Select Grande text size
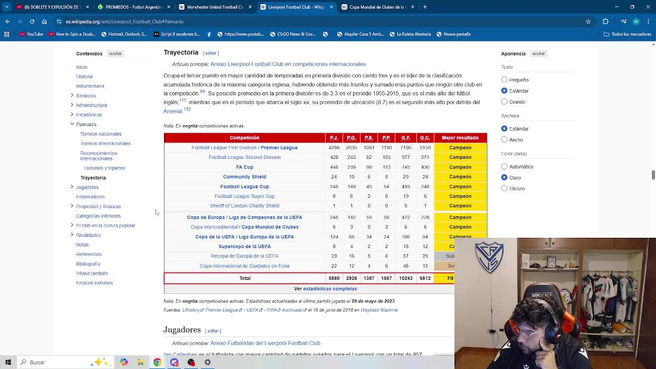 pos(504,101)
